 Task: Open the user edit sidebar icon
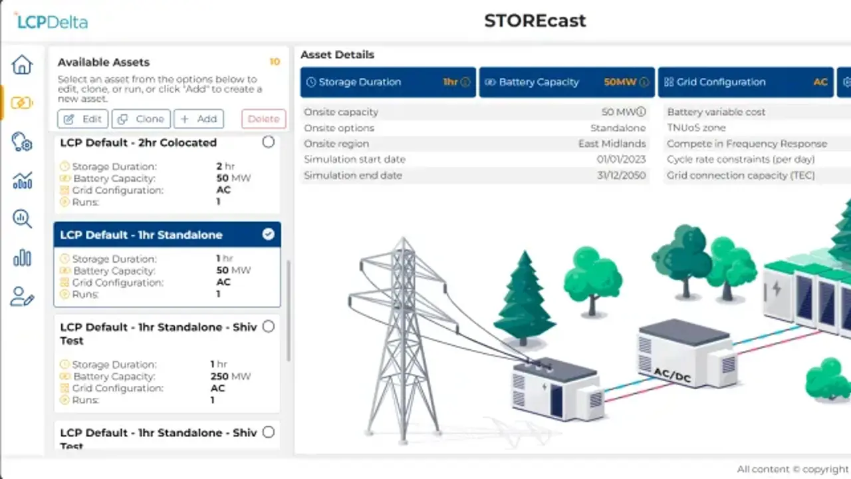(x=22, y=297)
